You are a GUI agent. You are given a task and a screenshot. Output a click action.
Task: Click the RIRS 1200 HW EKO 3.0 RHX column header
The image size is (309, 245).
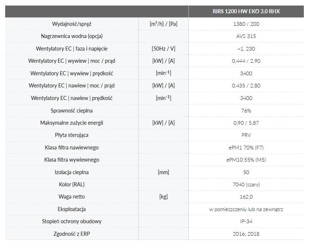pyautogui.click(x=246, y=11)
